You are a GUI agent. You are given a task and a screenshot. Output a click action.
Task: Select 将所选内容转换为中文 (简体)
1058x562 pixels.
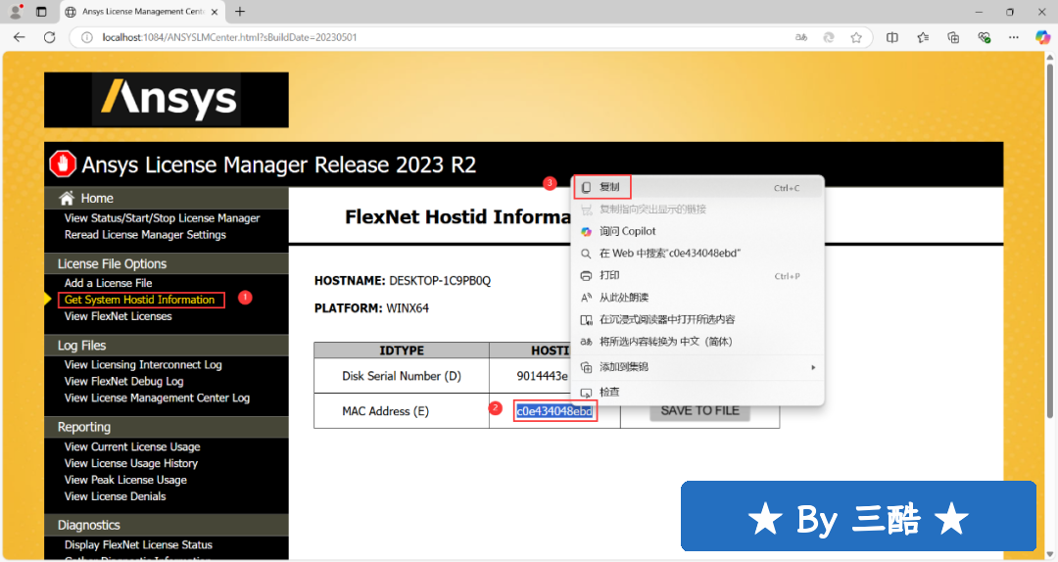point(697,342)
